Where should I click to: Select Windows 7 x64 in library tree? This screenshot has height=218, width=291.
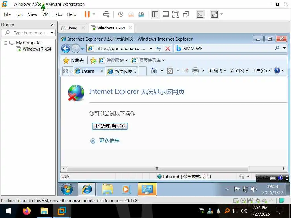coord(37,49)
